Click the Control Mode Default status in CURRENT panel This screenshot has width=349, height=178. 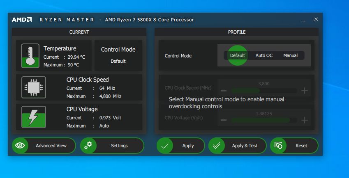click(x=118, y=61)
